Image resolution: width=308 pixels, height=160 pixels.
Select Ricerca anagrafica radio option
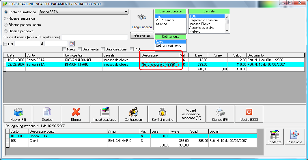pos(6,18)
